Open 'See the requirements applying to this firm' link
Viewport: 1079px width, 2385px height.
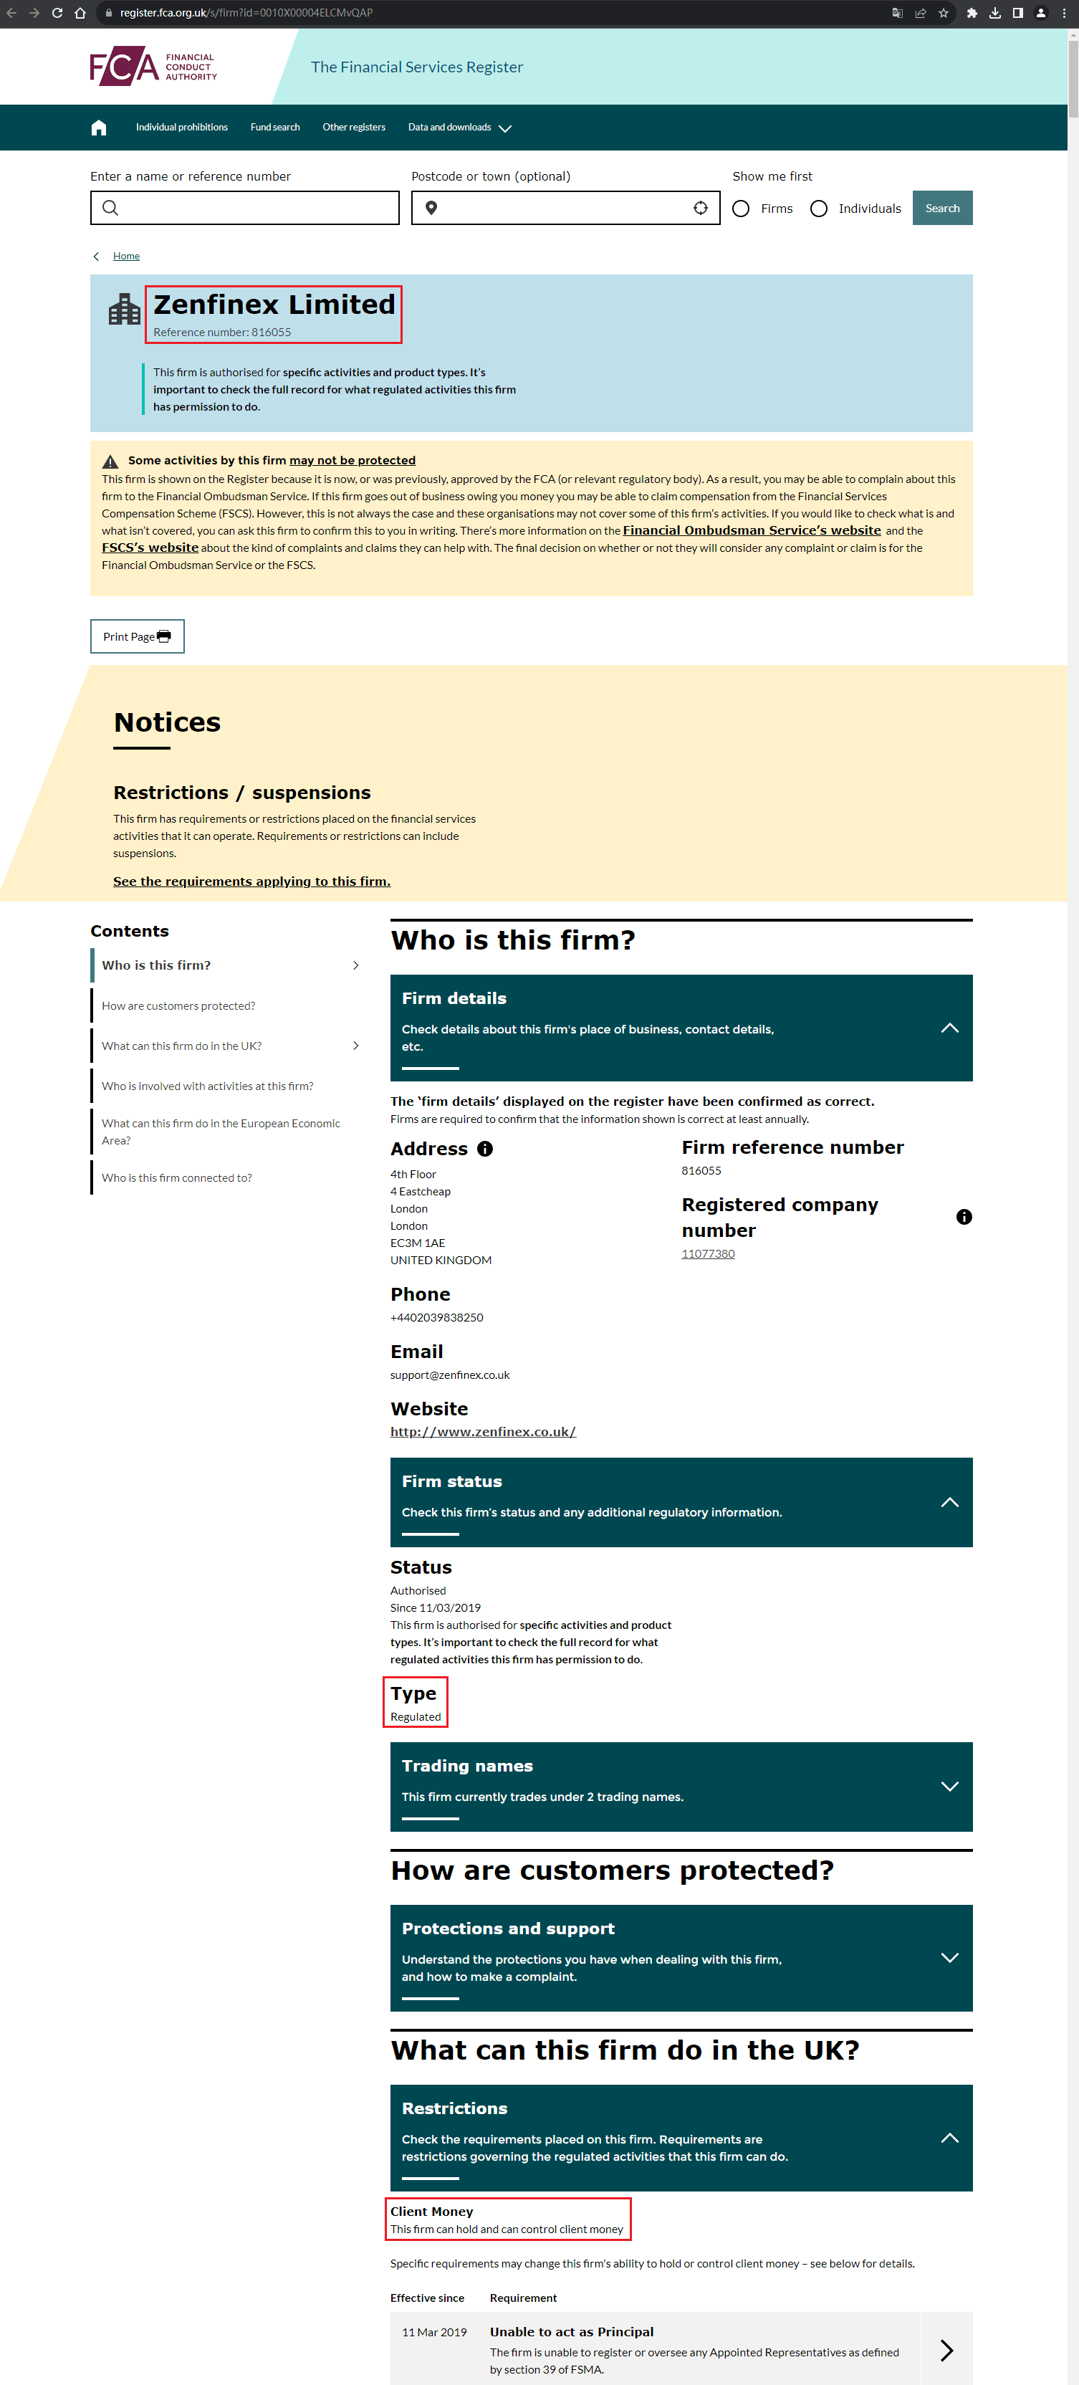pos(251,881)
